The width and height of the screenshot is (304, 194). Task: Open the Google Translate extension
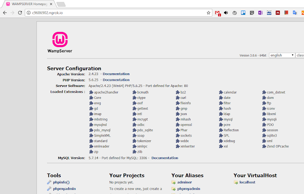coord(295,13)
